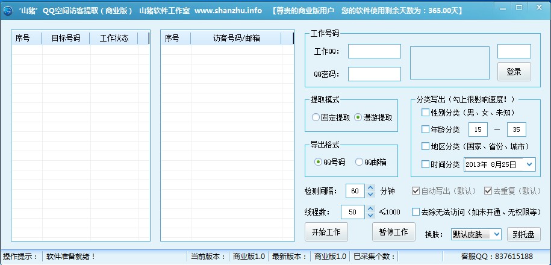Viewport: 551px width, 265px height.
Task: Choose QQ邮箱 export format
Action: [371, 162]
